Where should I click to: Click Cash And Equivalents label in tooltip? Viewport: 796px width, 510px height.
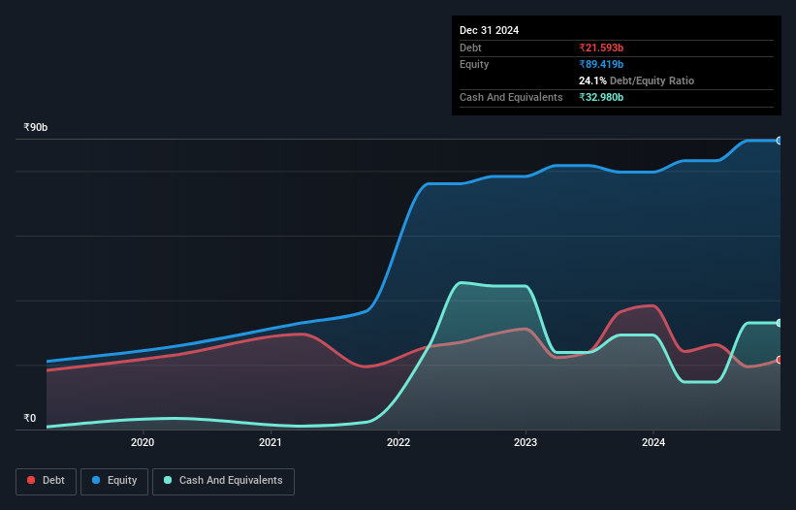click(511, 97)
